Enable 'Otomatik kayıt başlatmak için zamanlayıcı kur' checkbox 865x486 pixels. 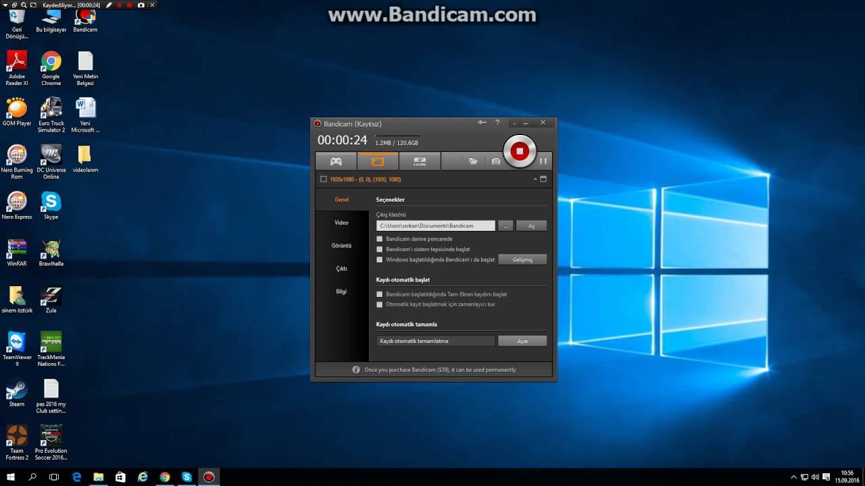click(380, 304)
